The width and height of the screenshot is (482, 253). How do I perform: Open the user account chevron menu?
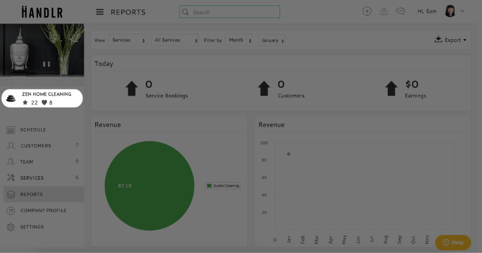tap(462, 11)
